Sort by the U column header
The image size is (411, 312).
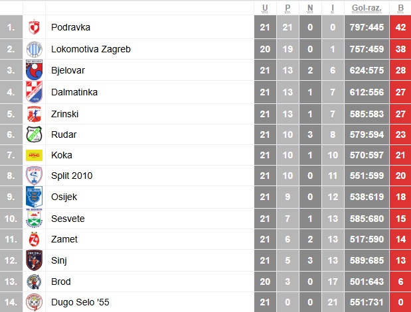[x=265, y=8]
